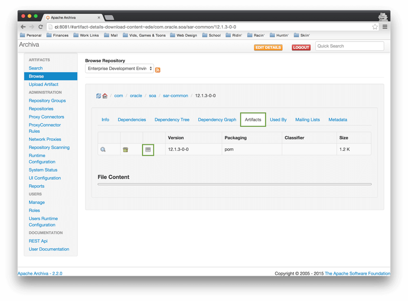Click the incognito avatar icon
Screen dimensions: 408x301
click(x=383, y=17)
